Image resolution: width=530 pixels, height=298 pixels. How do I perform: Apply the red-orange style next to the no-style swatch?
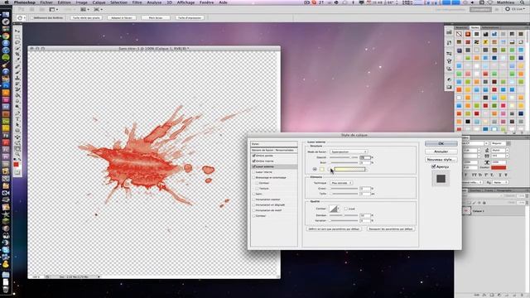coord(468,34)
